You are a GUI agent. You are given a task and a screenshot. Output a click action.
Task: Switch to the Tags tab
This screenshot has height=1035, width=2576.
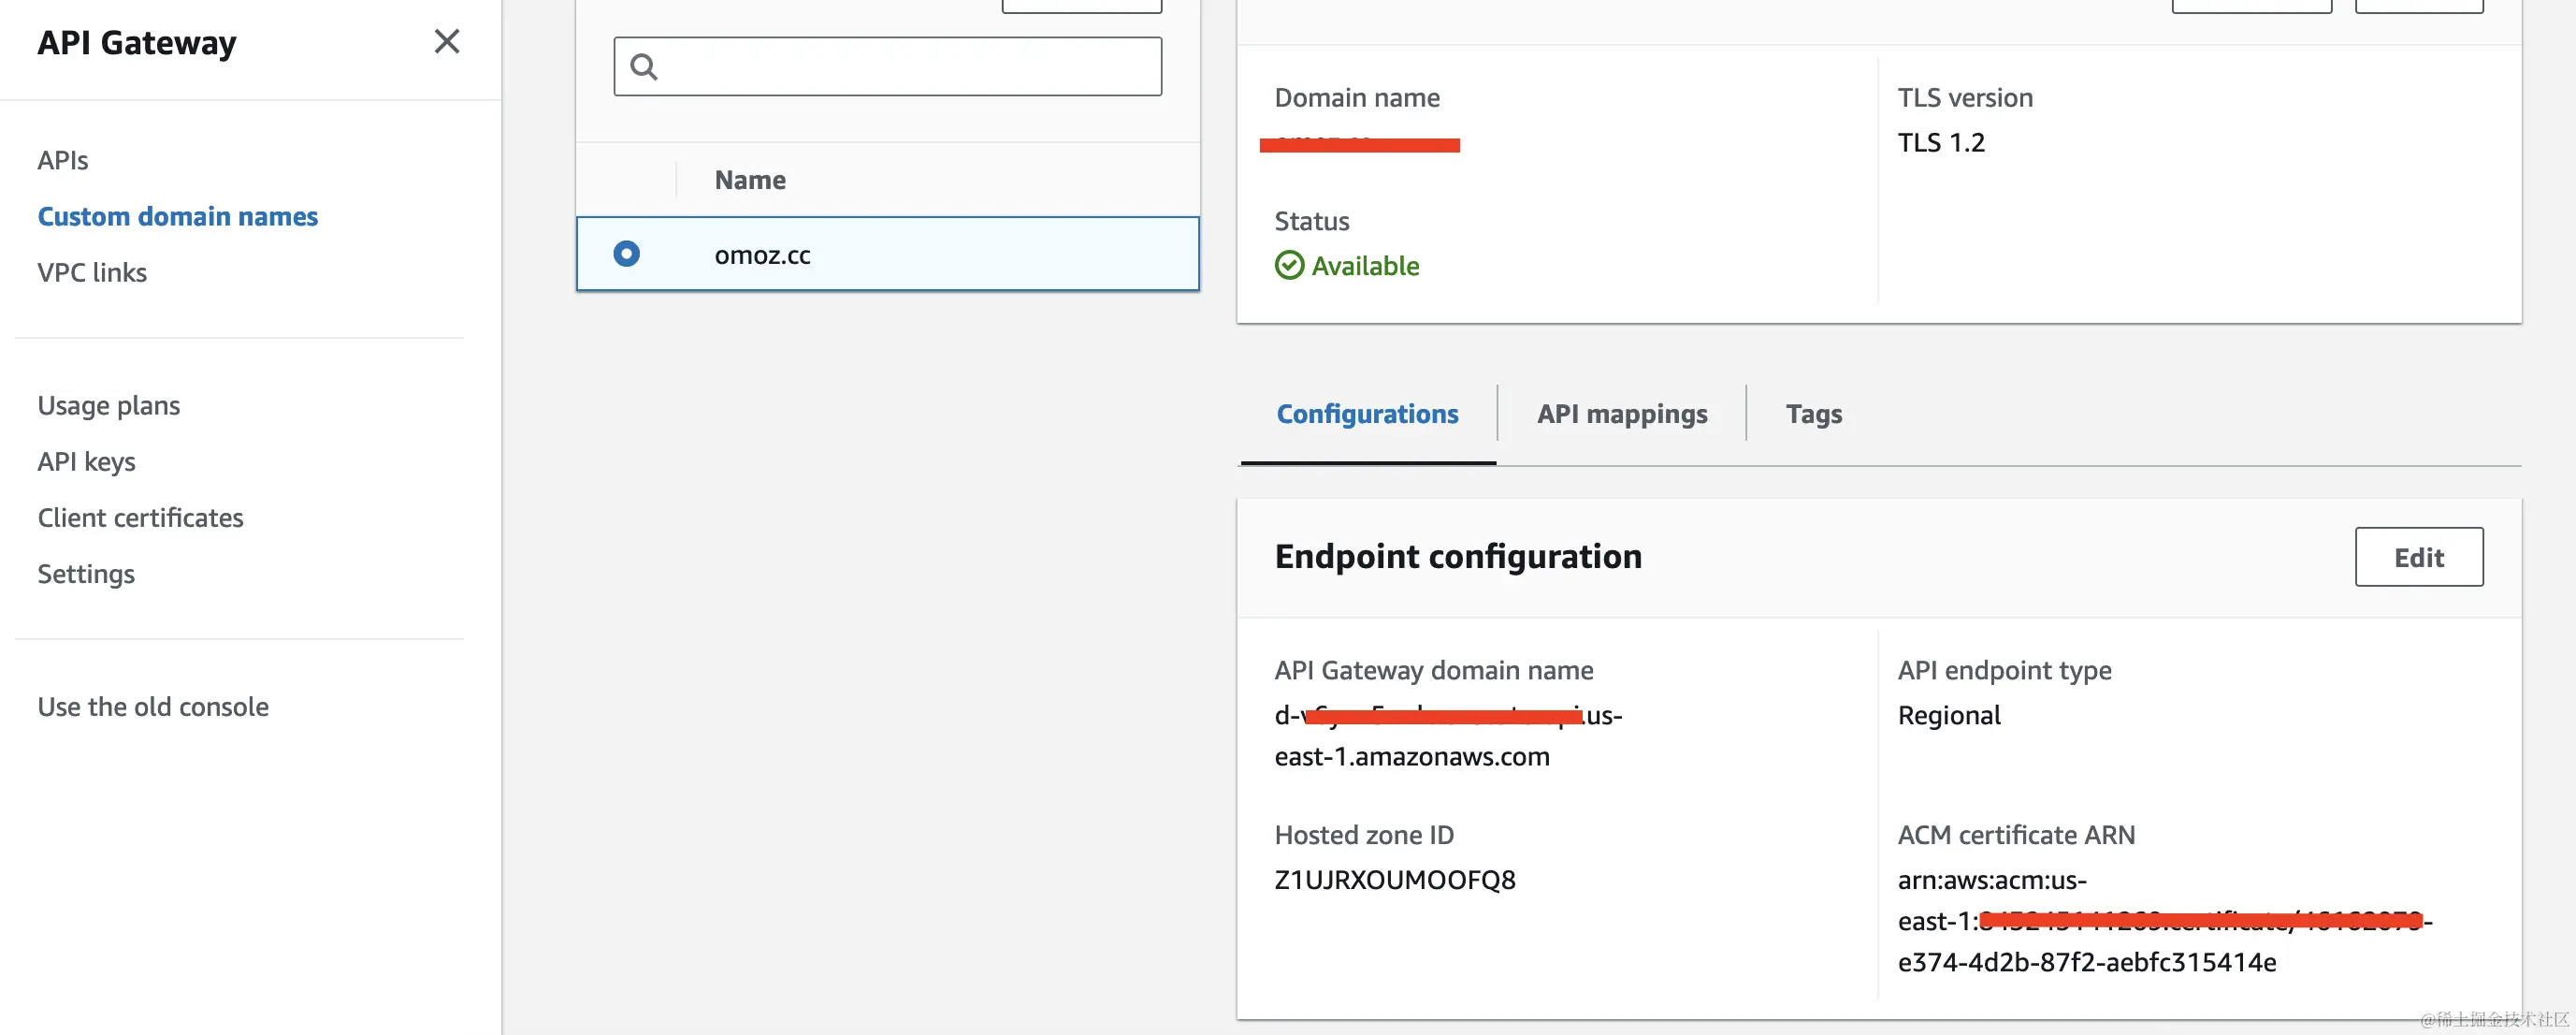pyautogui.click(x=1813, y=414)
